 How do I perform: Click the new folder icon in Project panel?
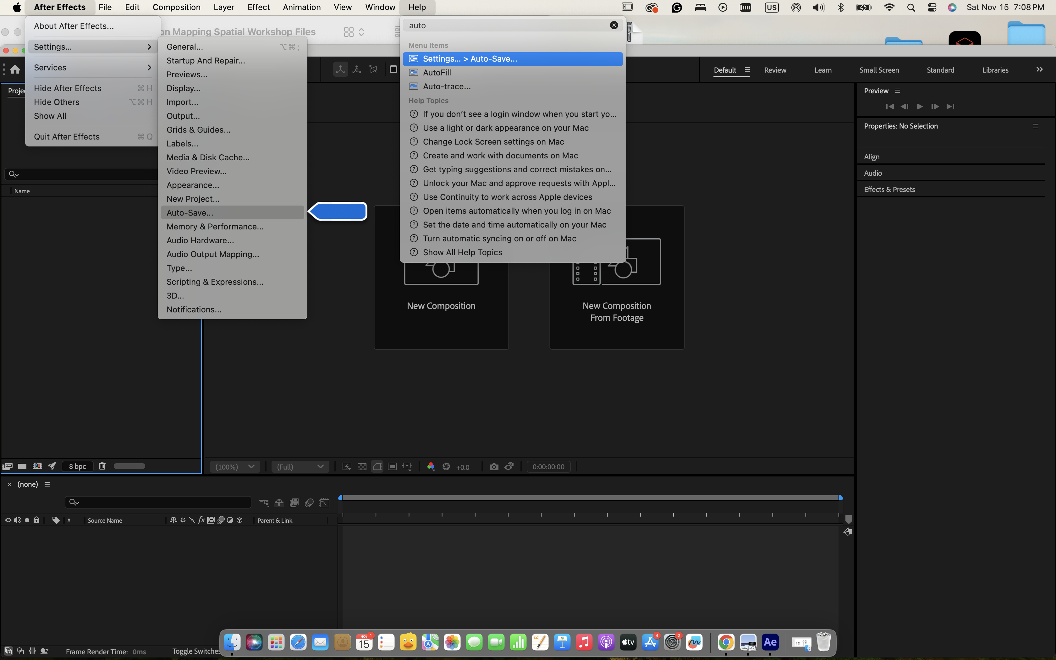[22, 466]
